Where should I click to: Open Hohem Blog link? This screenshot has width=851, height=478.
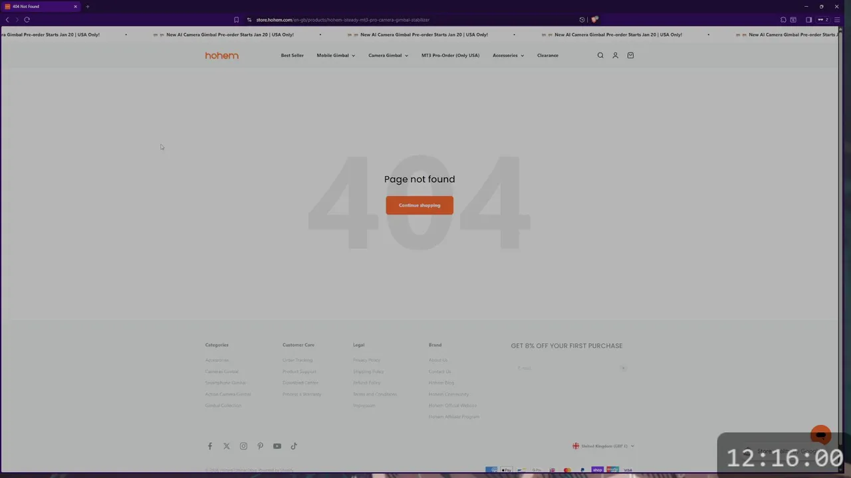click(x=441, y=383)
